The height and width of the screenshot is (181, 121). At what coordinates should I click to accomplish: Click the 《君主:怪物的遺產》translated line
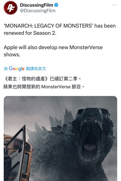tap(42, 79)
